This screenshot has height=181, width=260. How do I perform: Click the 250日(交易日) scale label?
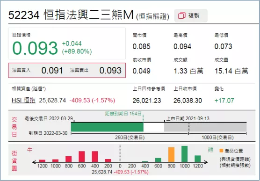pyautogui.click(x=130, y=138)
